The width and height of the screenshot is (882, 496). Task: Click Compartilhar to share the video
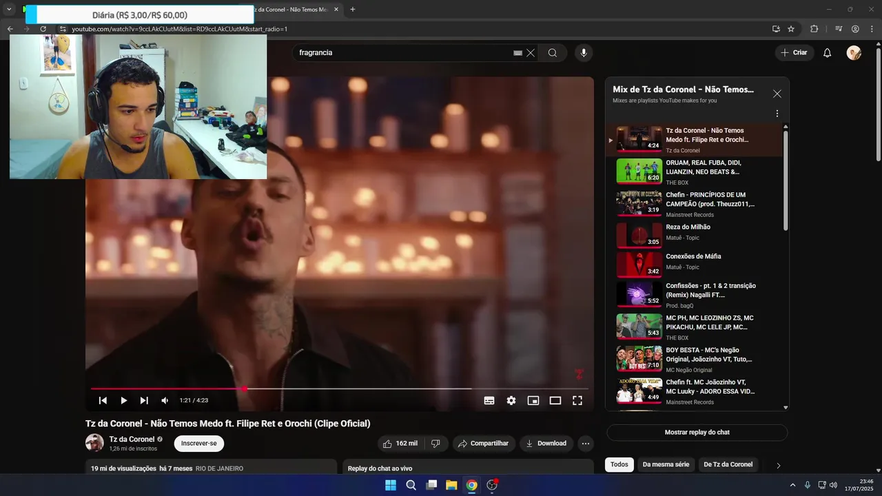click(x=483, y=444)
